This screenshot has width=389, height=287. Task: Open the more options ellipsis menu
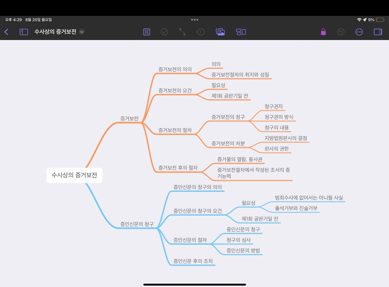tap(359, 32)
